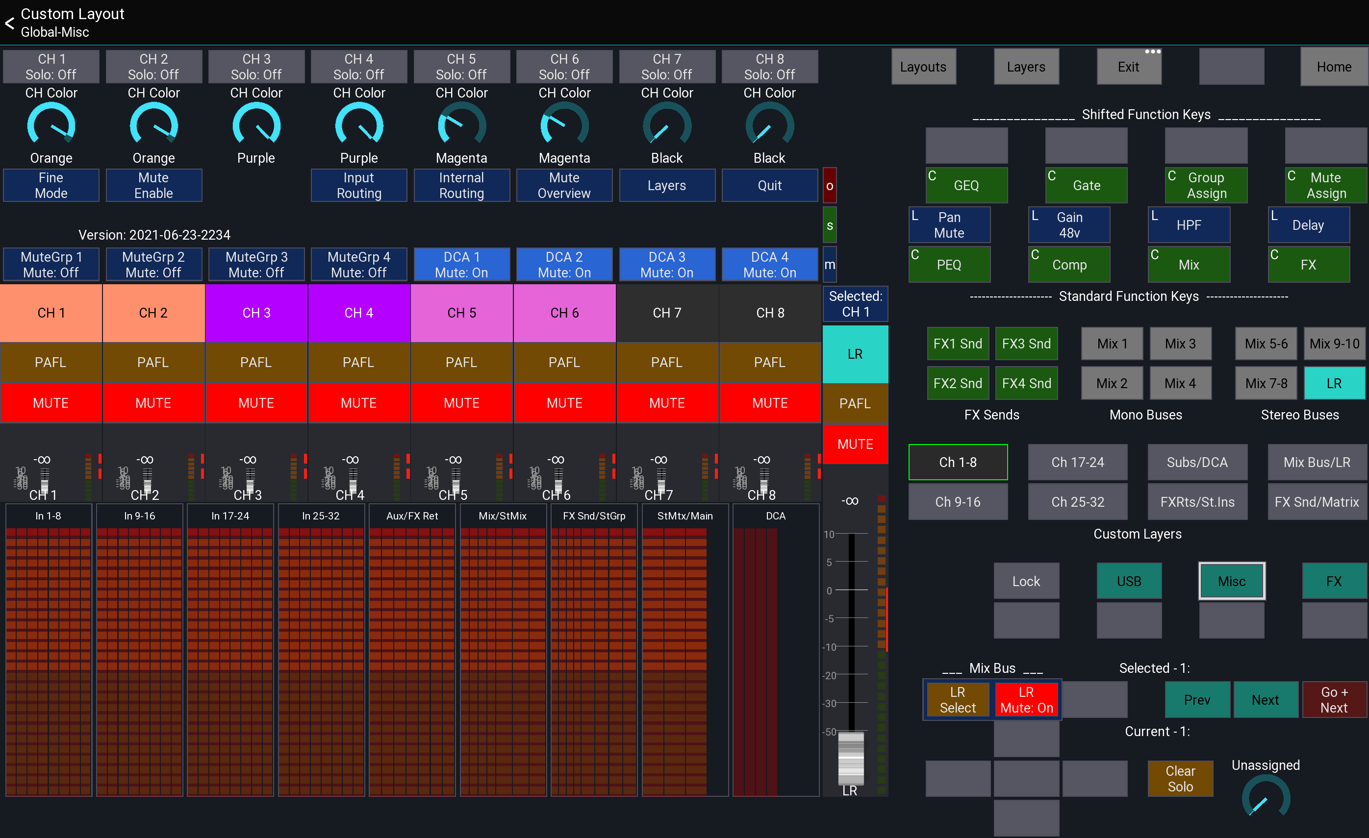Select the HPF function key

point(1189,224)
